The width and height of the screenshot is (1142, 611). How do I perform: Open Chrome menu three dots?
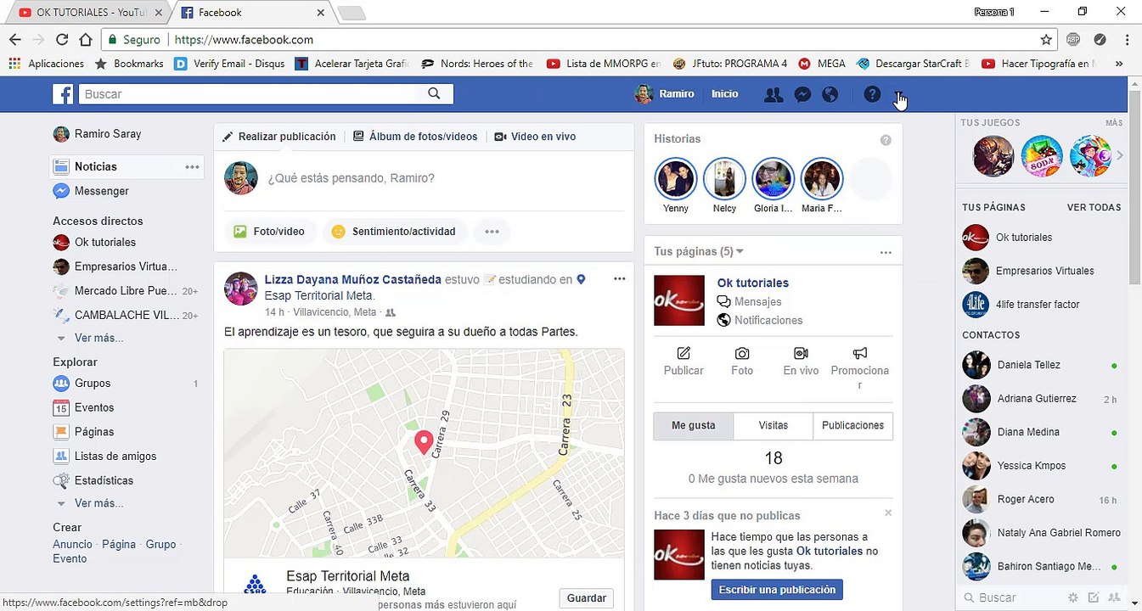1127,39
